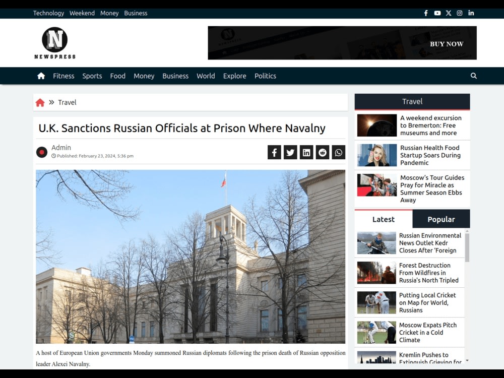Share article on Twitter
The width and height of the screenshot is (504, 378).
pyautogui.click(x=290, y=152)
